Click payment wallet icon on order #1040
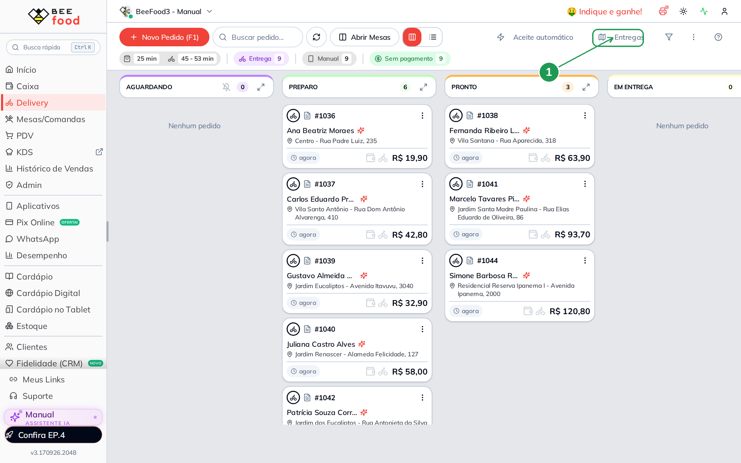741x463 pixels. coord(370,371)
